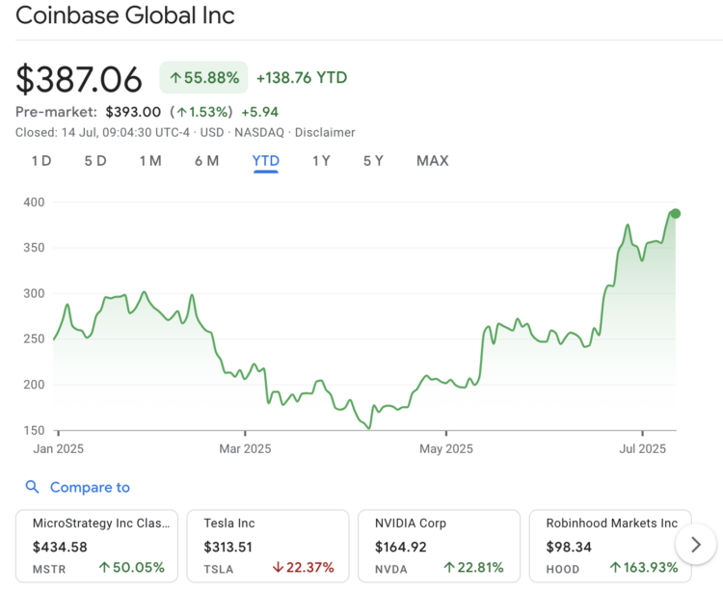Click the 250 y-axis label

34,338
